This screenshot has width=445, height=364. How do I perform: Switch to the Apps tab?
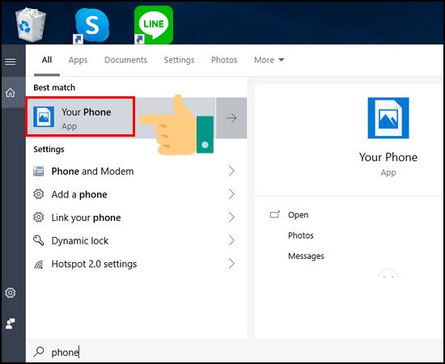coord(78,60)
